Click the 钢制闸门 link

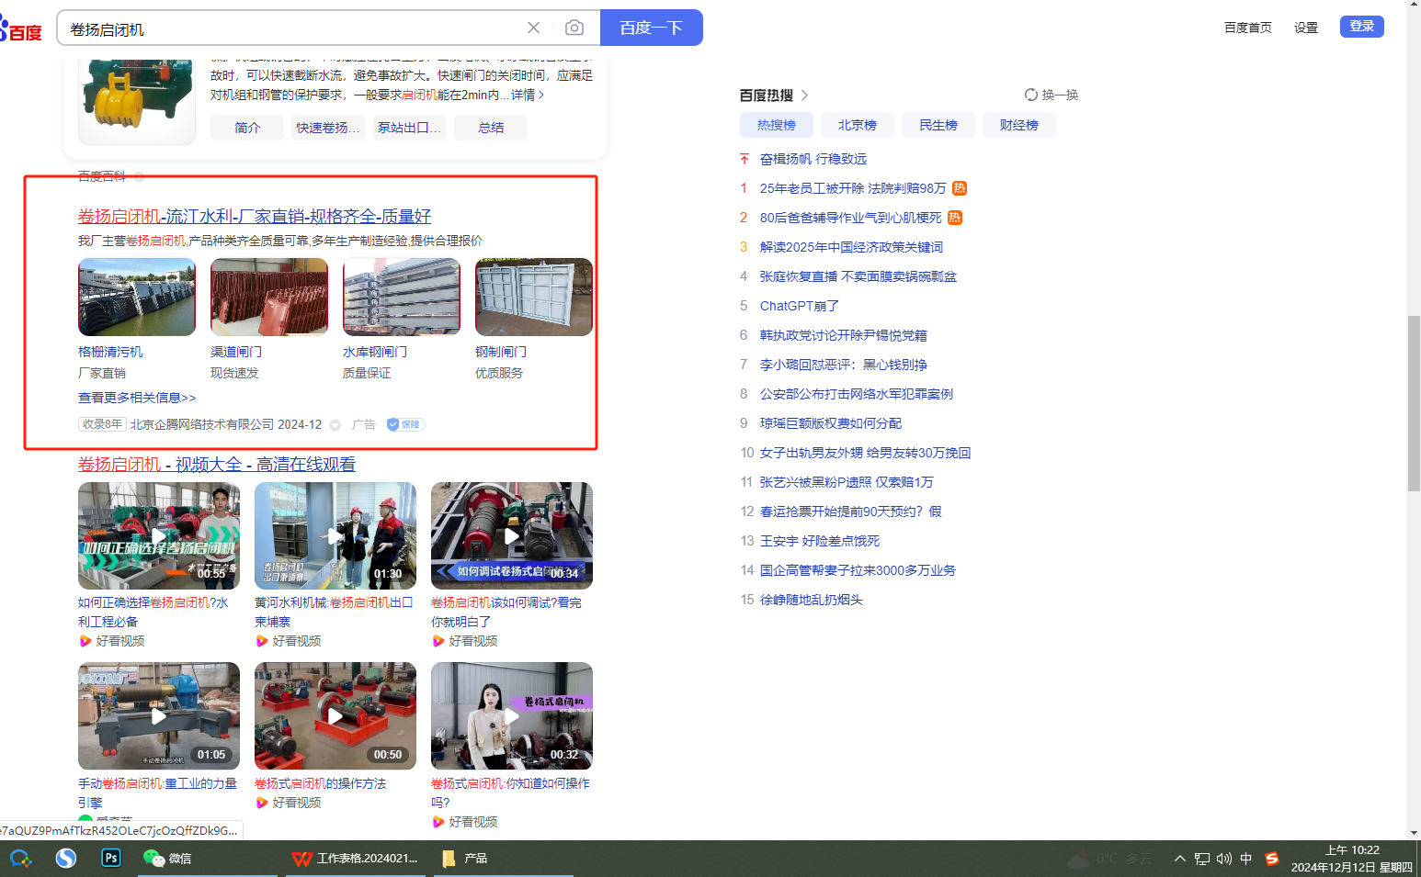pos(501,352)
